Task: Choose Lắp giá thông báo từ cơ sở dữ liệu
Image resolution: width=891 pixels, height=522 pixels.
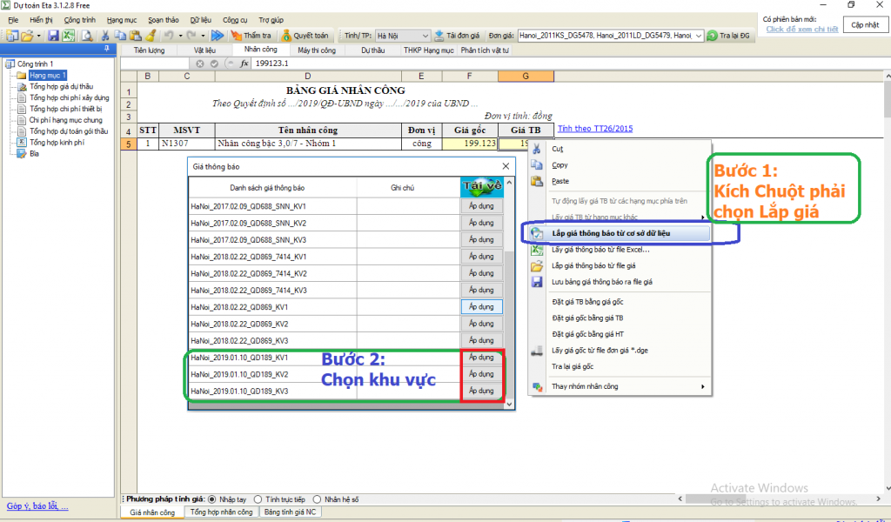Action: click(x=621, y=234)
